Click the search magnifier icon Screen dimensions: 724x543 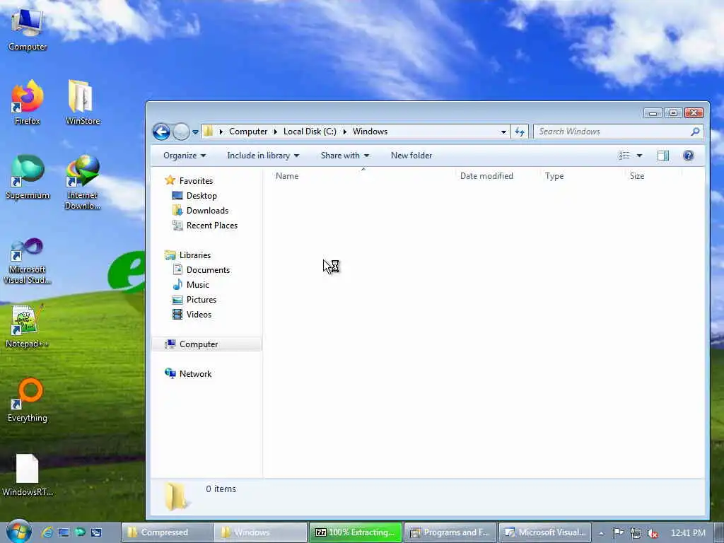tap(696, 132)
